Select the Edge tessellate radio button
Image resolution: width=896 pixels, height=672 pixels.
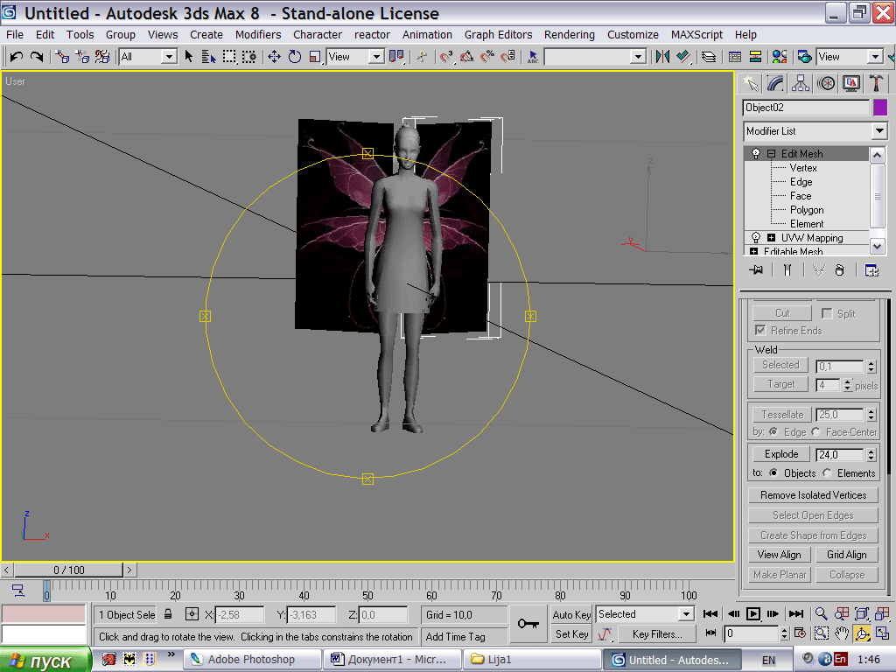(x=773, y=432)
